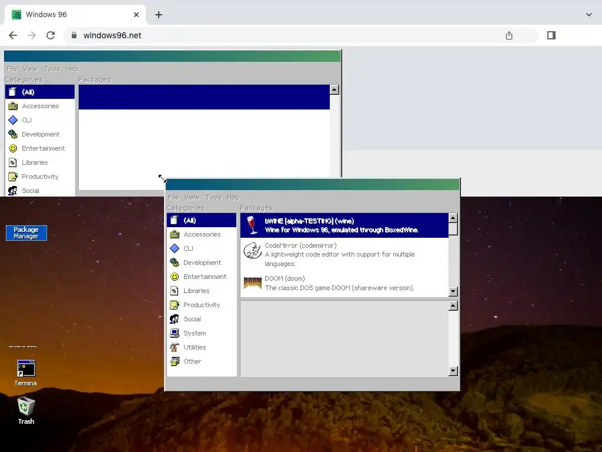This screenshot has height=452, width=602.
Task: Click the Social icon in back window
Action: [x=13, y=191]
